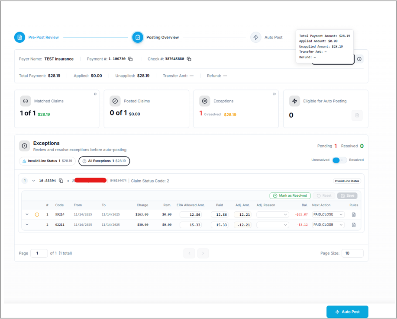Open Adj. Reason dropdown for line G2211
Screen dimensions: 397x319
[x=272, y=225]
